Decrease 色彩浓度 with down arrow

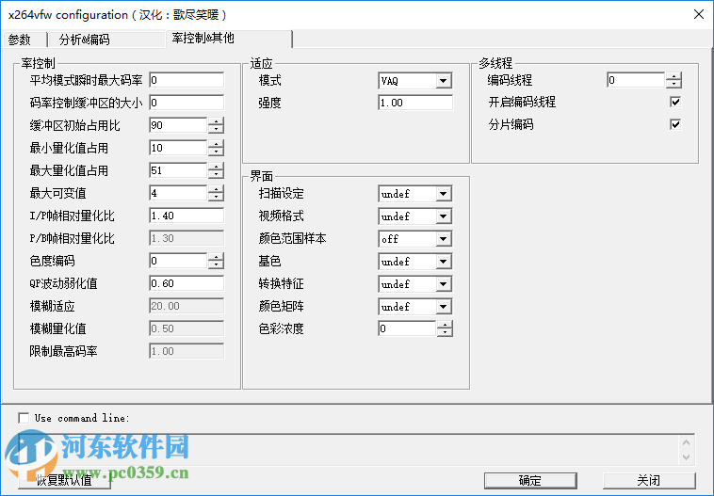(x=445, y=332)
